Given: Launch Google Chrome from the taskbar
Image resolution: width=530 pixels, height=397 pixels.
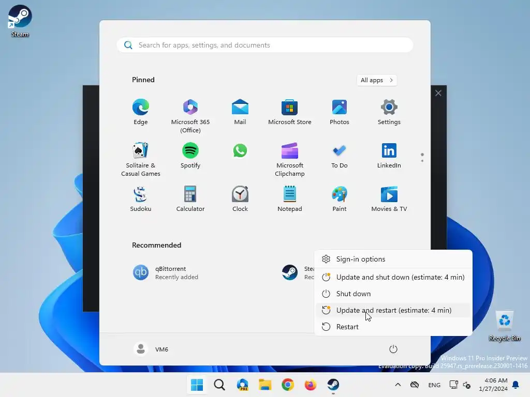Looking at the screenshot, I should 288,385.
